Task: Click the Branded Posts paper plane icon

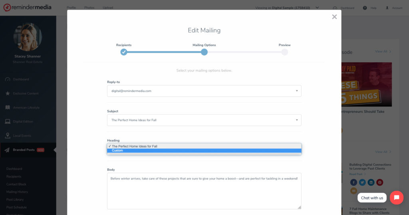Action: tap(8, 150)
